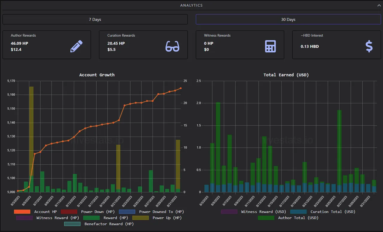This screenshot has height=232, width=383.
Task: Switch to the 7 Days tab
Action: point(95,19)
